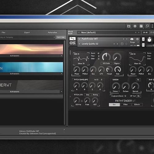Take a snapshot with camera icon
The height and width of the screenshot is (154, 154).
[132, 39]
